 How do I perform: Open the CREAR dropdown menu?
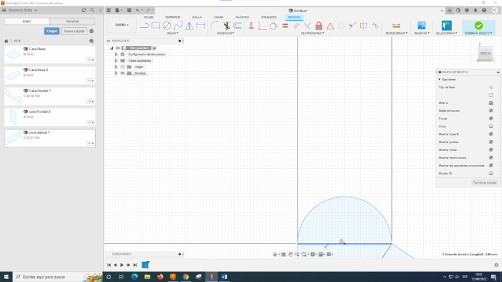pyautogui.click(x=172, y=33)
